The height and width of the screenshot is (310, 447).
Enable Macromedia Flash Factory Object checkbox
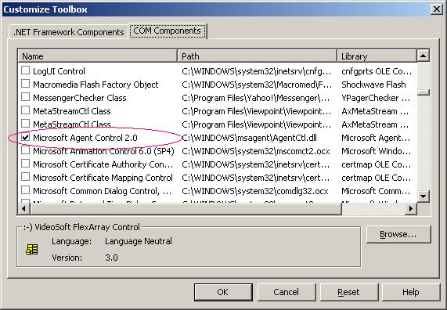[x=25, y=84]
